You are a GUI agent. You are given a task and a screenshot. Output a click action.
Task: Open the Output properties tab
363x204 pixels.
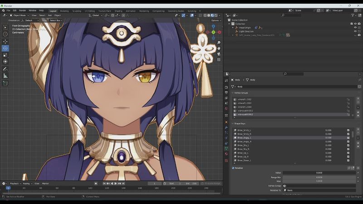coord(226,92)
